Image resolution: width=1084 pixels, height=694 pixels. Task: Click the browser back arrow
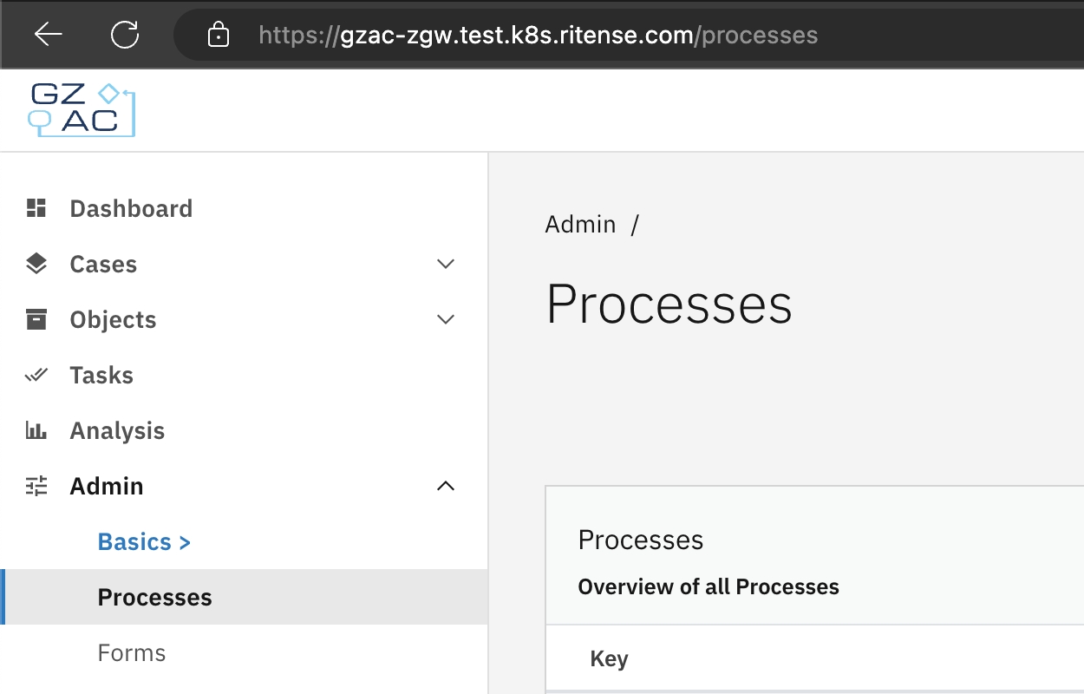coord(49,35)
